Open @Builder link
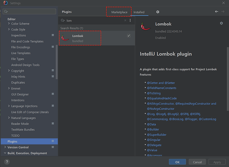 (153, 130)
